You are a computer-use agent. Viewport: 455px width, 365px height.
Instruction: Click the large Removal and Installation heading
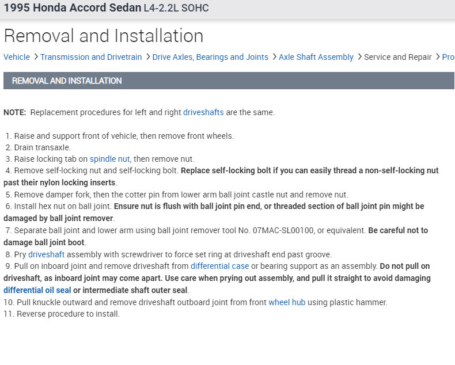click(x=104, y=36)
